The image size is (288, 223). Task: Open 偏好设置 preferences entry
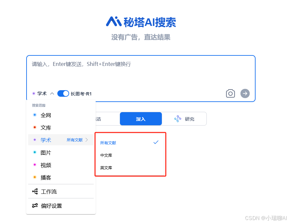pyautogui.click(x=61, y=206)
